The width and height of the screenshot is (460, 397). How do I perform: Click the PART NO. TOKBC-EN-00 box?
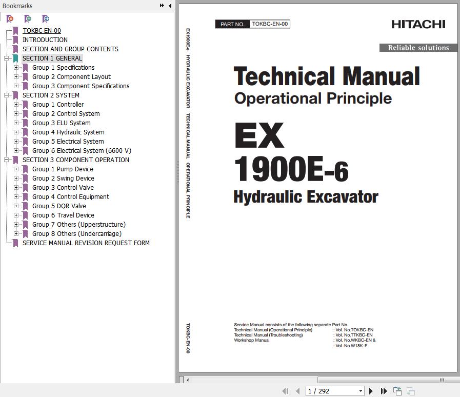(253, 24)
